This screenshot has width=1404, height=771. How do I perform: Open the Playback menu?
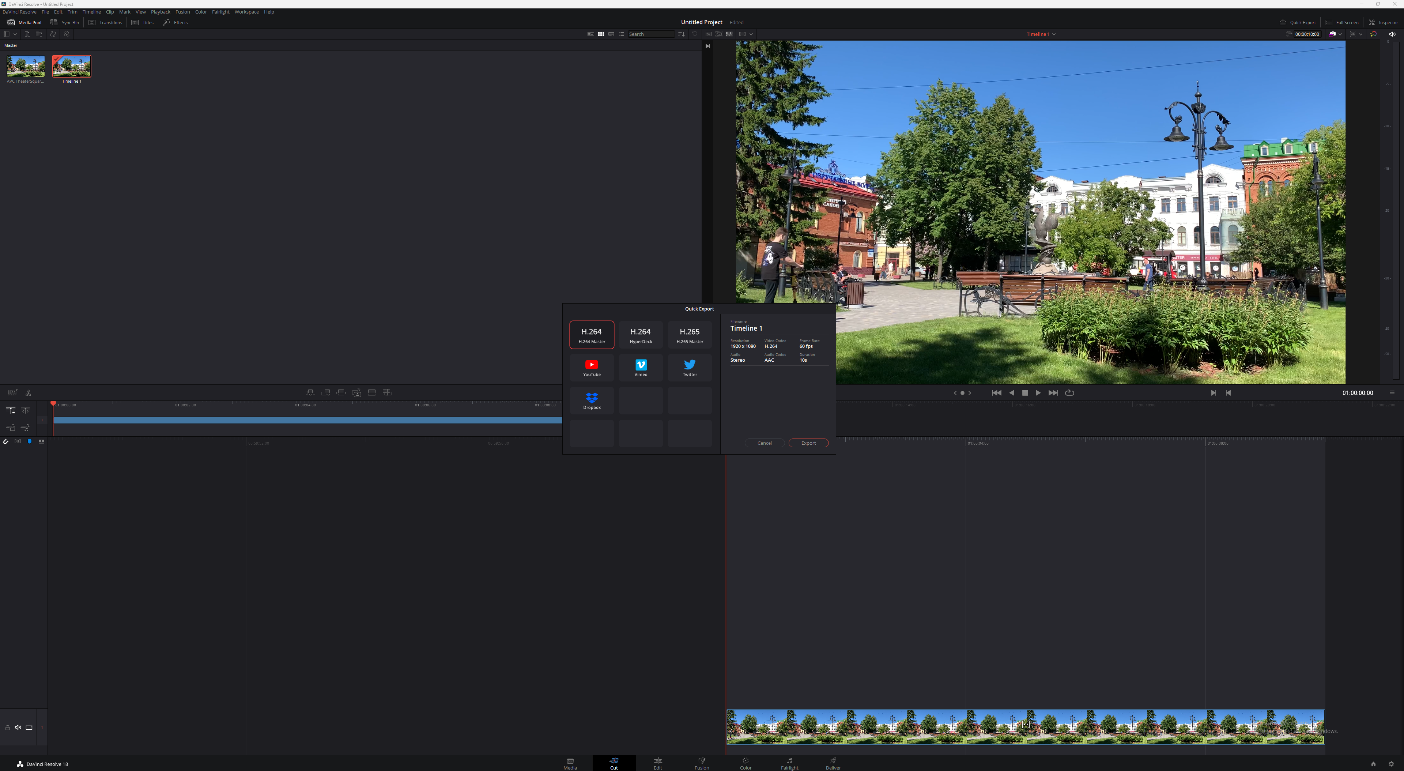160,12
